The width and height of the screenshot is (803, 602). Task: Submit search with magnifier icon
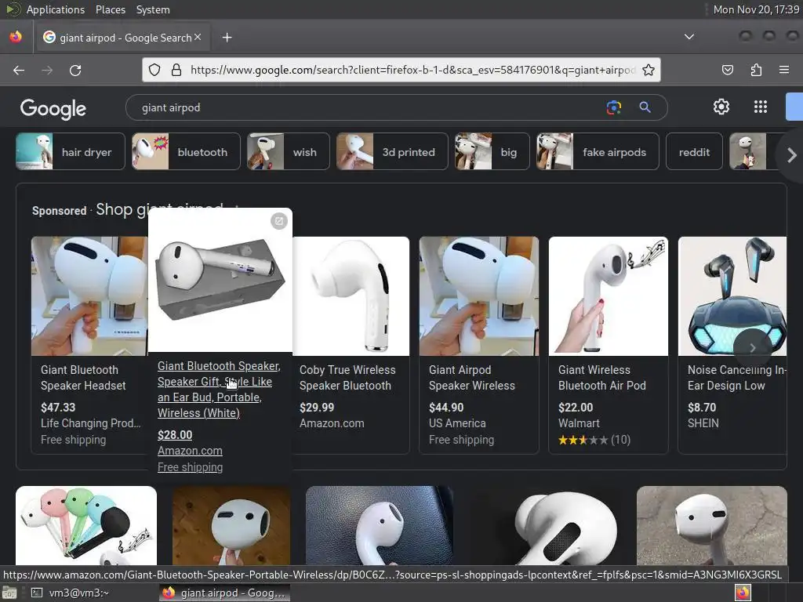coord(645,107)
